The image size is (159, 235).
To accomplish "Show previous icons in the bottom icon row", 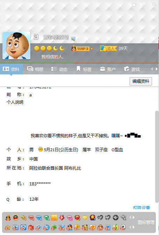I will click(130, 227).
